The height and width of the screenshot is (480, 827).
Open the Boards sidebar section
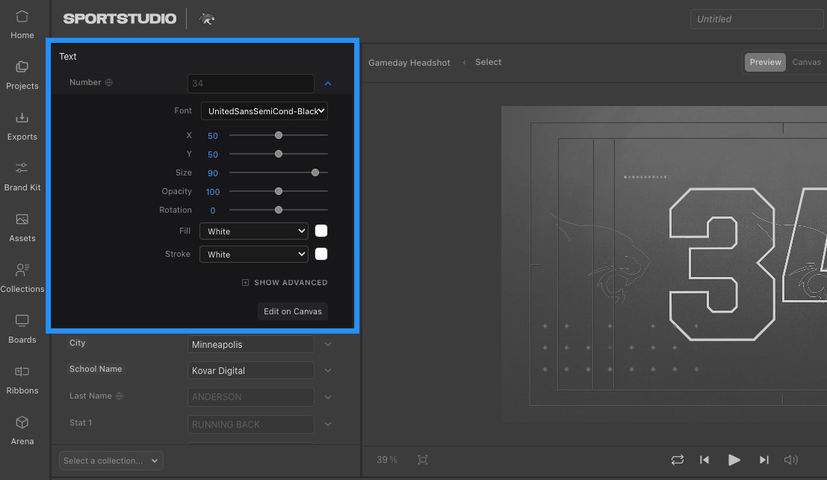22,329
